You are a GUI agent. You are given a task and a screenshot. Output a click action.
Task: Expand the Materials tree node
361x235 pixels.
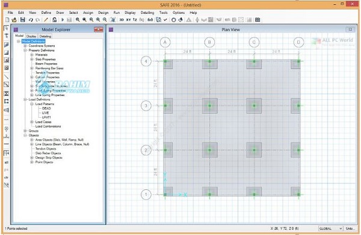(x=32, y=55)
